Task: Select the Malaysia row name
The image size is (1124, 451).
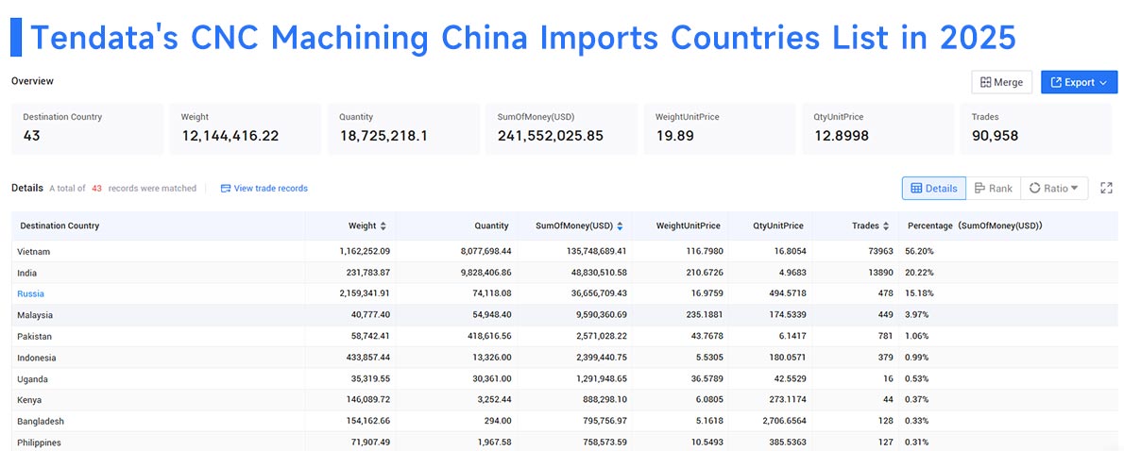Action: pos(35,315)
